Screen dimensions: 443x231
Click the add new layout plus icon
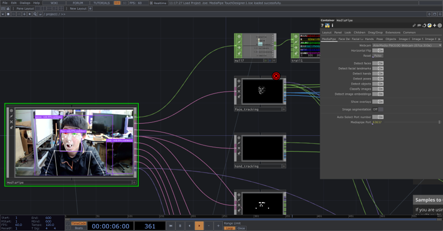pos(90,9)
